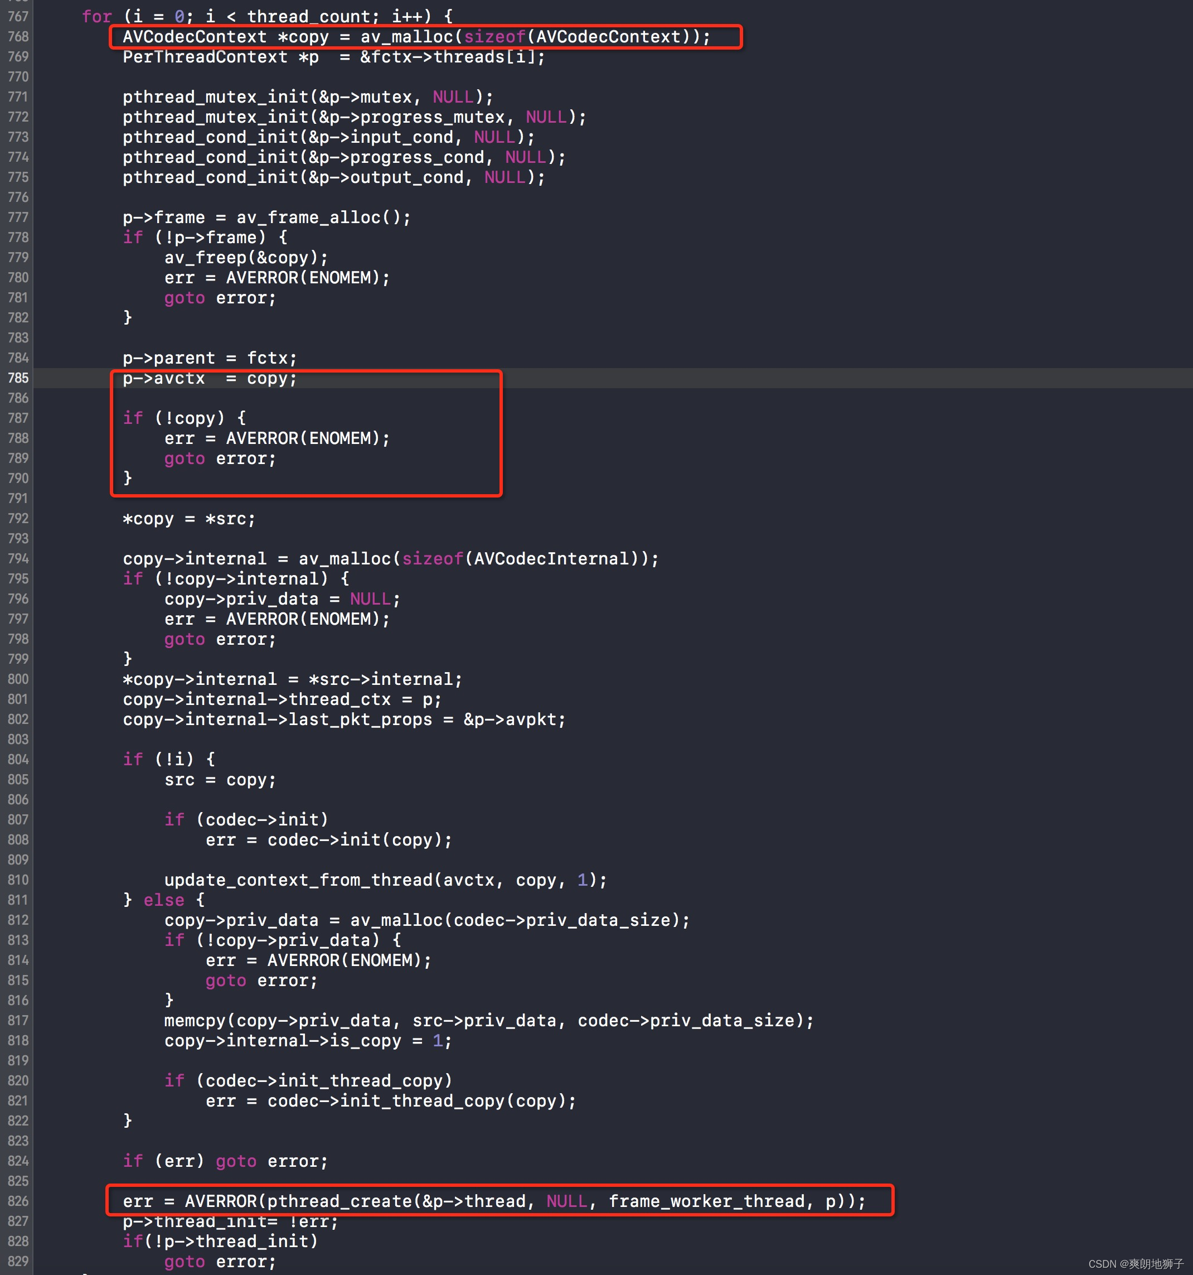Click err = AVERROR(ENOMEM) on line 797
Screen dimensions: 1193x1275
click(x=277, y=619)
